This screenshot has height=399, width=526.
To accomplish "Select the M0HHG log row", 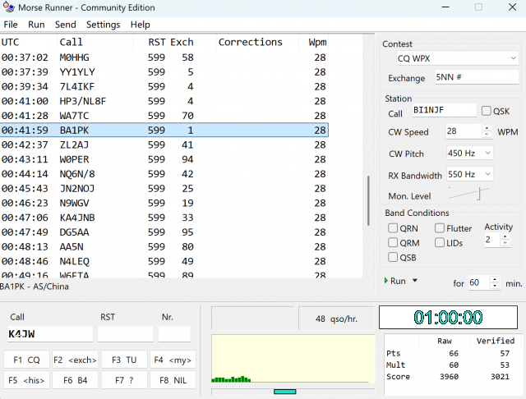I will point(164,57).
